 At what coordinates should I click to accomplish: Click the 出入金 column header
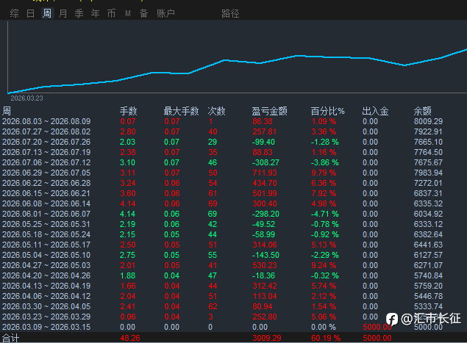375,111
